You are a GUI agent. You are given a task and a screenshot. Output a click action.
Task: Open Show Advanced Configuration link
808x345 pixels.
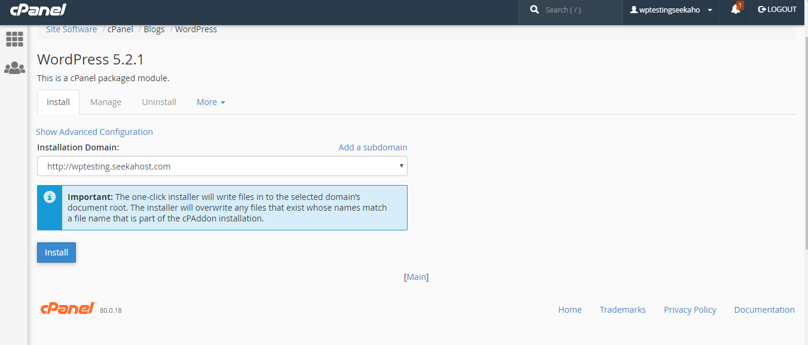coord(94,132)
